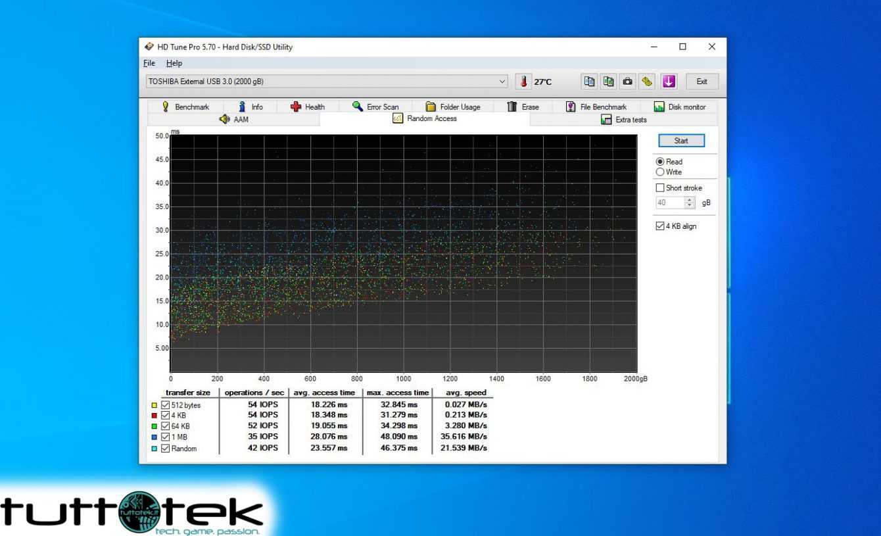881x536 pixels.
Task: Click the "35.616 MB/s" avg speed cell
Action: point(465,436)
